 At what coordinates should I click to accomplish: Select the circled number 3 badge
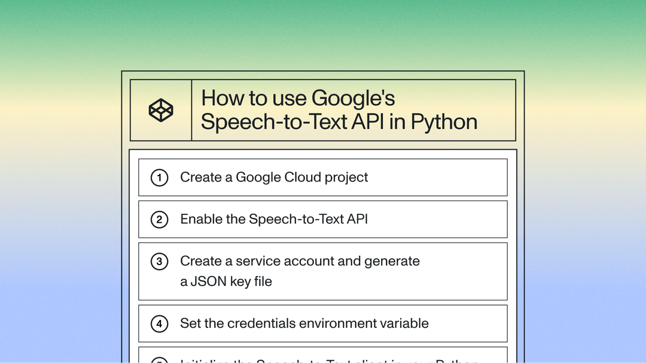click(x=159, y=262)
